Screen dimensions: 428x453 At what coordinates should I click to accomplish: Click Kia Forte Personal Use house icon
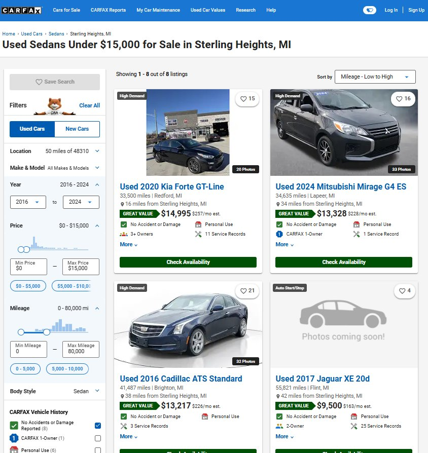pos(198,224)
